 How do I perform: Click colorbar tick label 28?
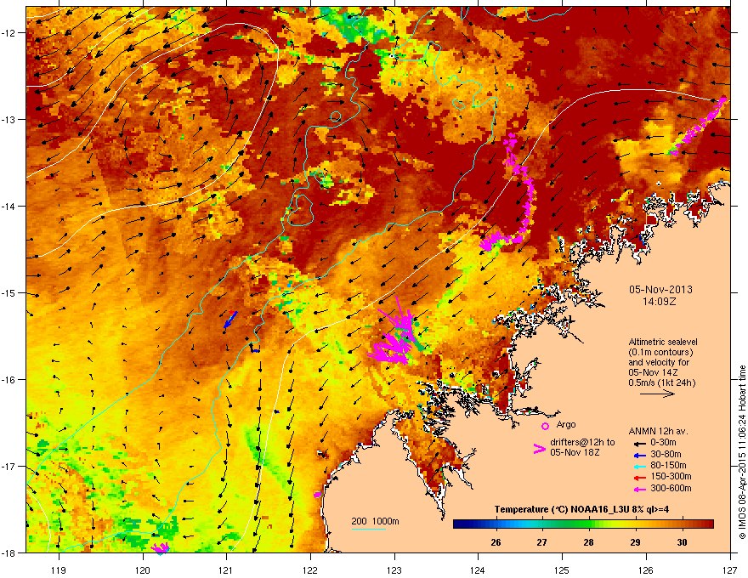[x=589, y=542]
